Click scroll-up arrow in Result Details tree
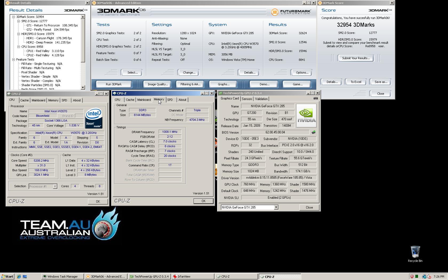This screenshot has height=280, width=448. 83,17
